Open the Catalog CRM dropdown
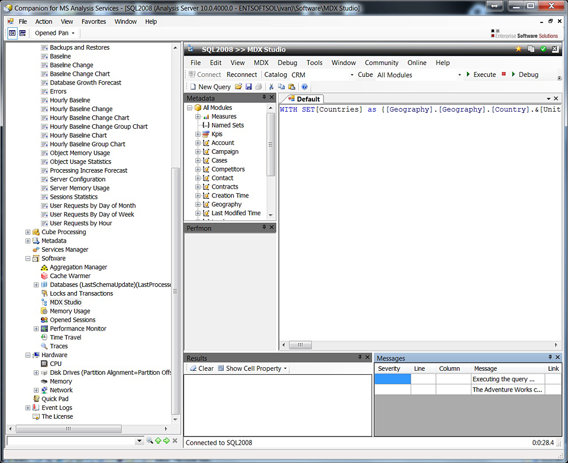The height and width of the screenshot is (463, 568). (x=351, y=75)
